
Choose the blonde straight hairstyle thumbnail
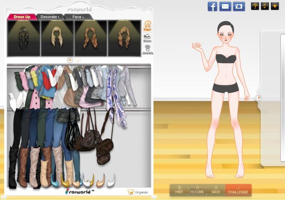coord(57,38)
